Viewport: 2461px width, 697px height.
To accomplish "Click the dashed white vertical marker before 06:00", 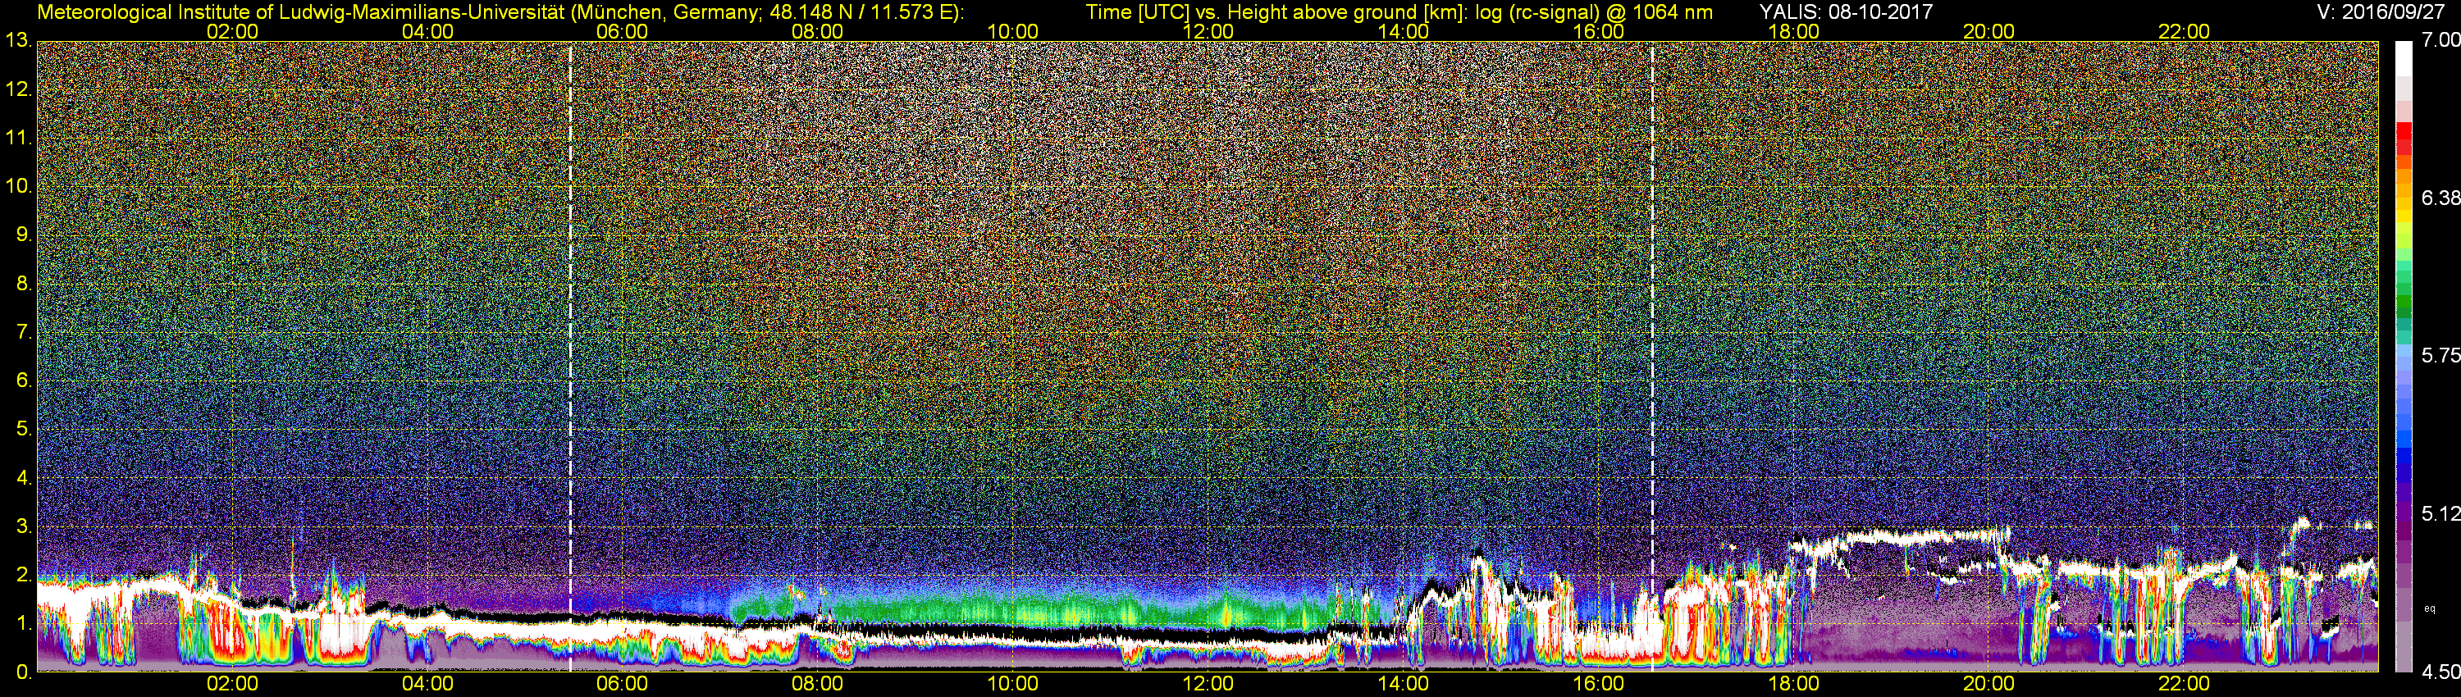I will click(570, 356).
